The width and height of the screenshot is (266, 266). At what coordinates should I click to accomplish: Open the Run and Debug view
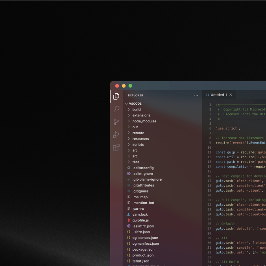point(116,135)
